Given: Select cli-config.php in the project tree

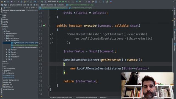Looking at the screenshot, I should (9, 73).
